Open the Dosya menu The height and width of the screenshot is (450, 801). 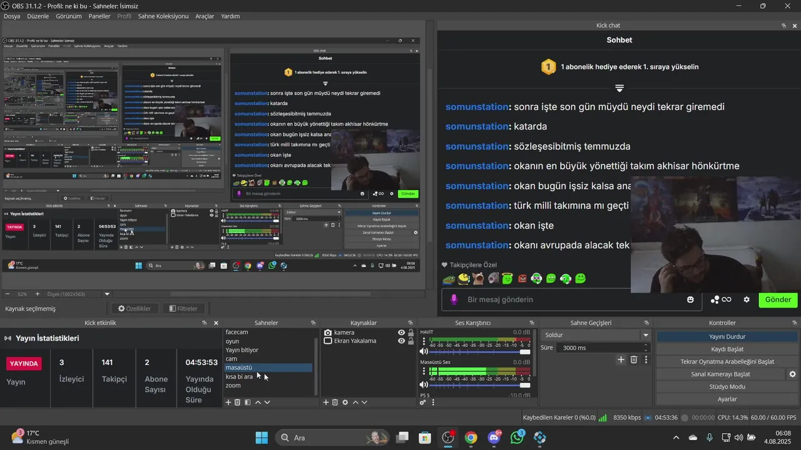[12, 16]
